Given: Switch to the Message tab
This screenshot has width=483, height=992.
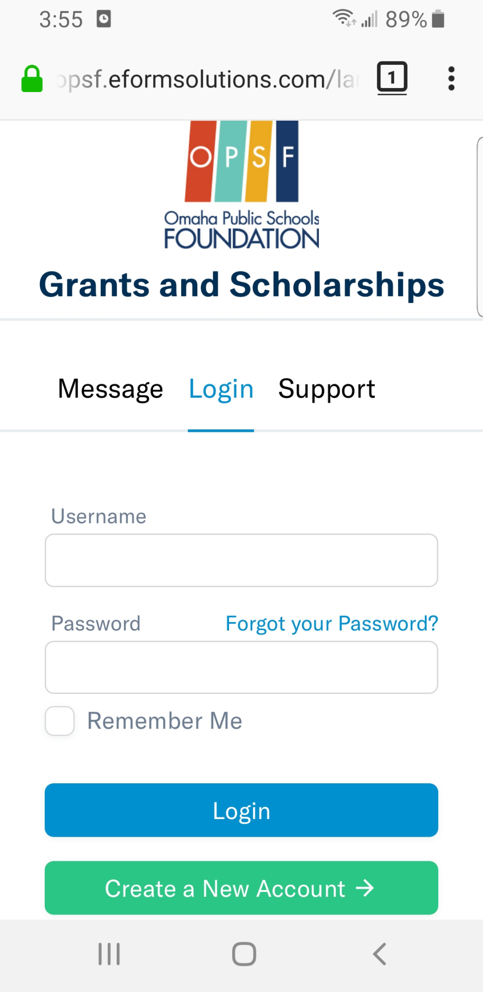Looking at the screenshot, I should [111, 389].
